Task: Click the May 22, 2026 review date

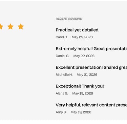Action: click(84, 56)
